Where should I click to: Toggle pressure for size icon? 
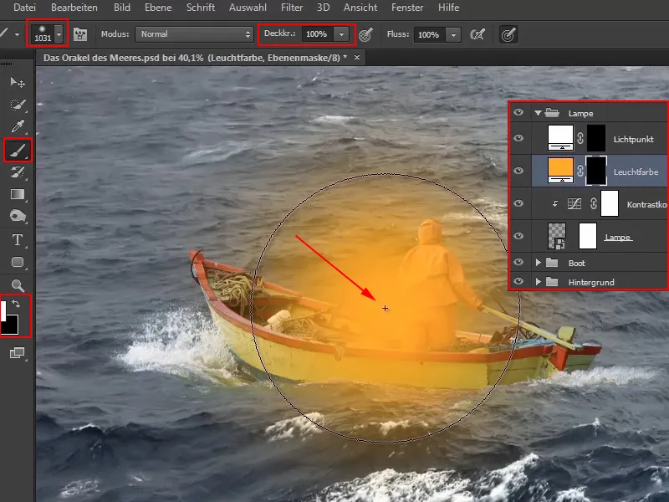pyautogui.click(x=508, y=34)
